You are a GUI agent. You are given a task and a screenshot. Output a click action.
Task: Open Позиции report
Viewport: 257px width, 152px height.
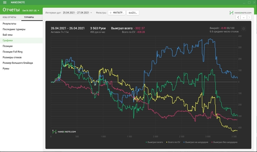(x=21, y=46)
